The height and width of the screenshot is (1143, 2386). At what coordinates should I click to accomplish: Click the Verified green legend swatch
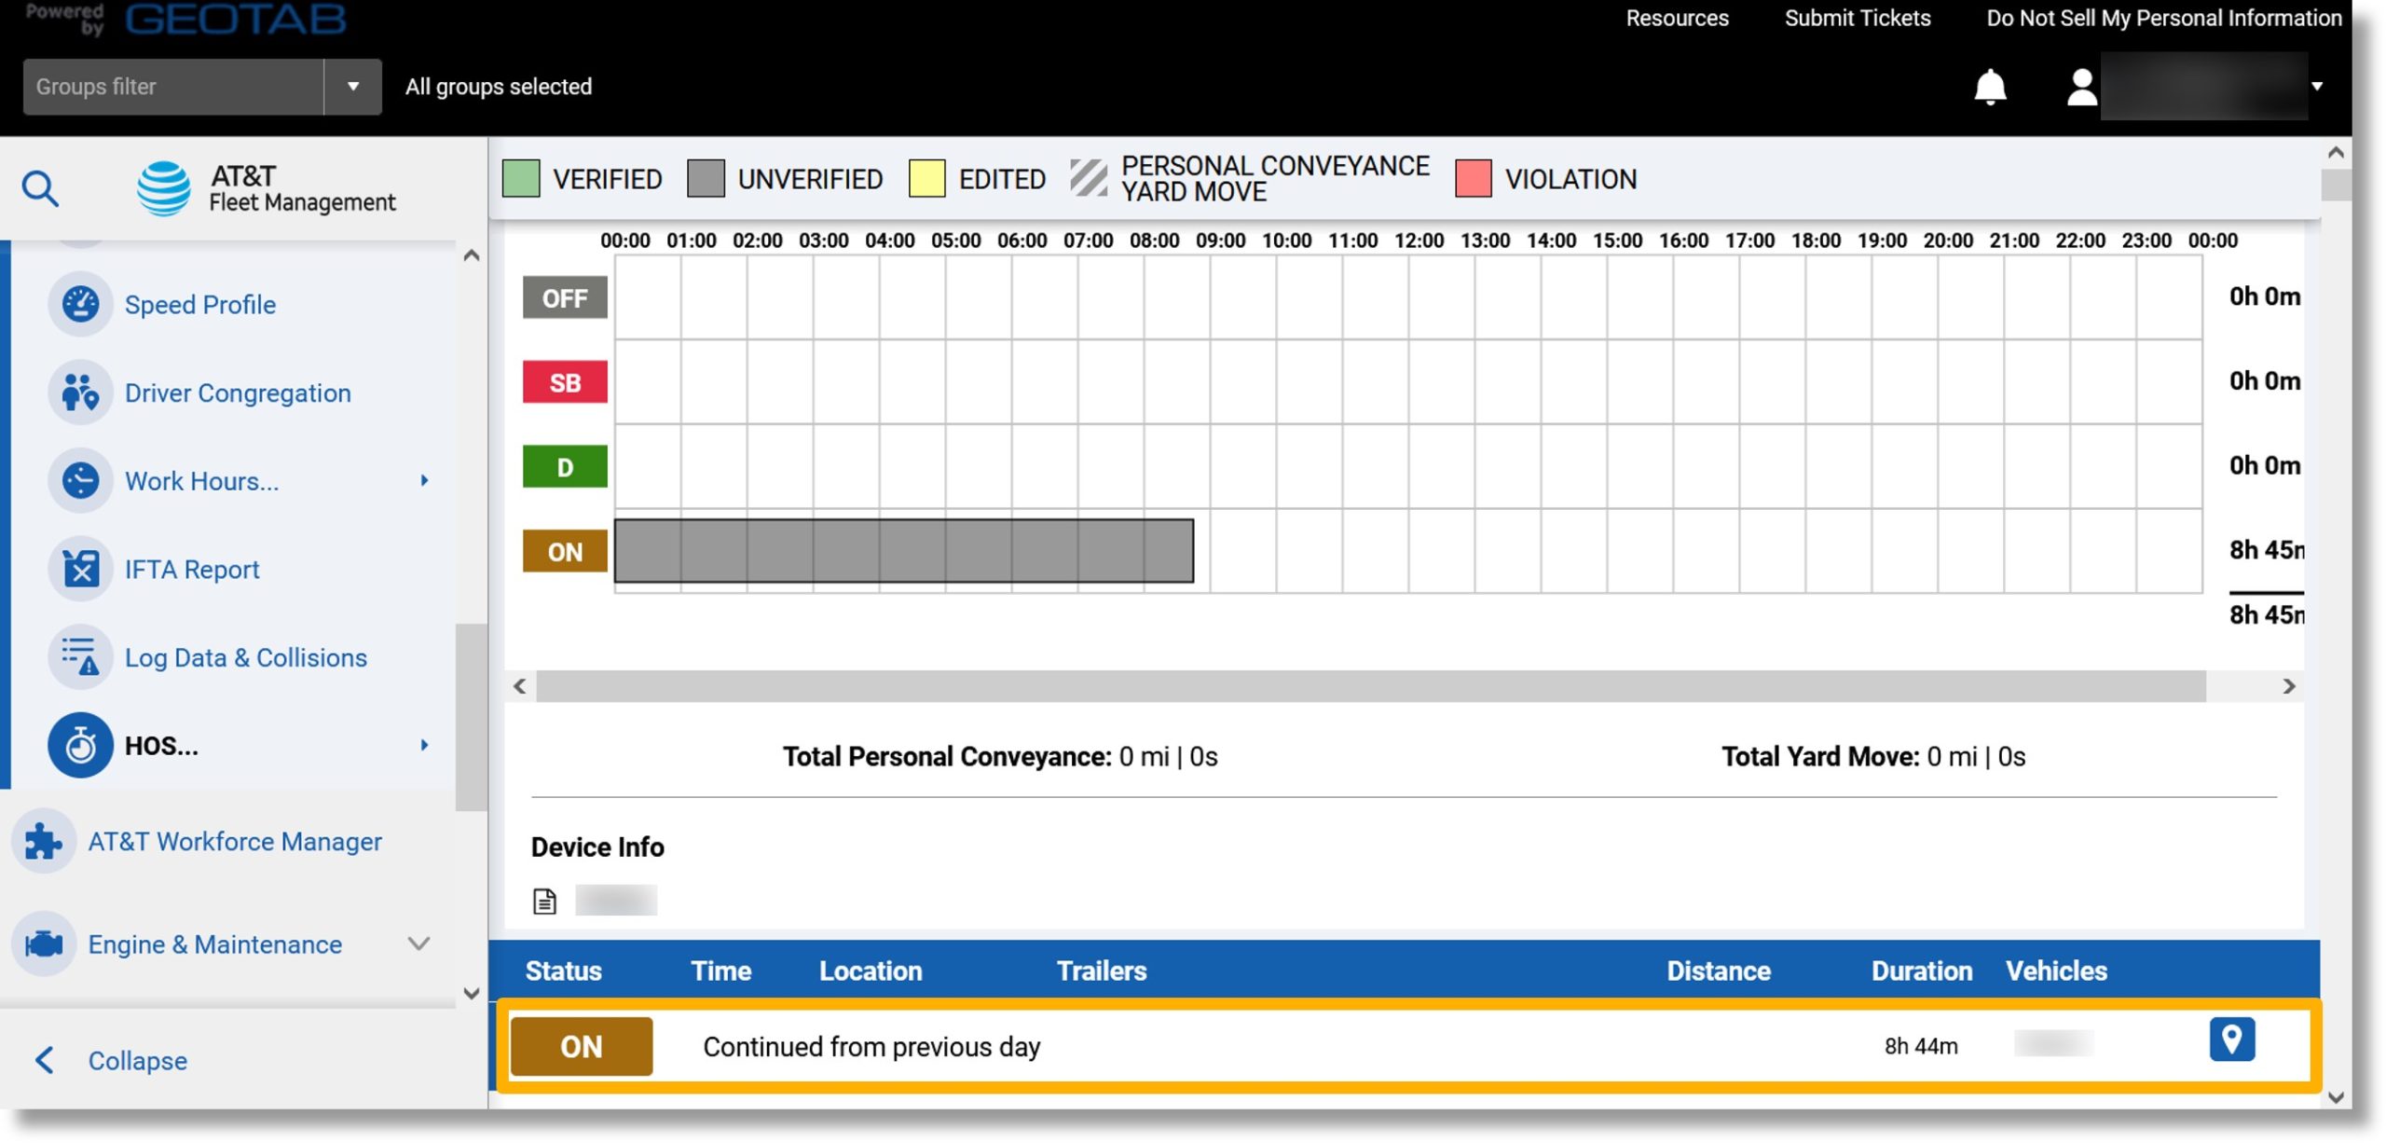click(521, 178)
